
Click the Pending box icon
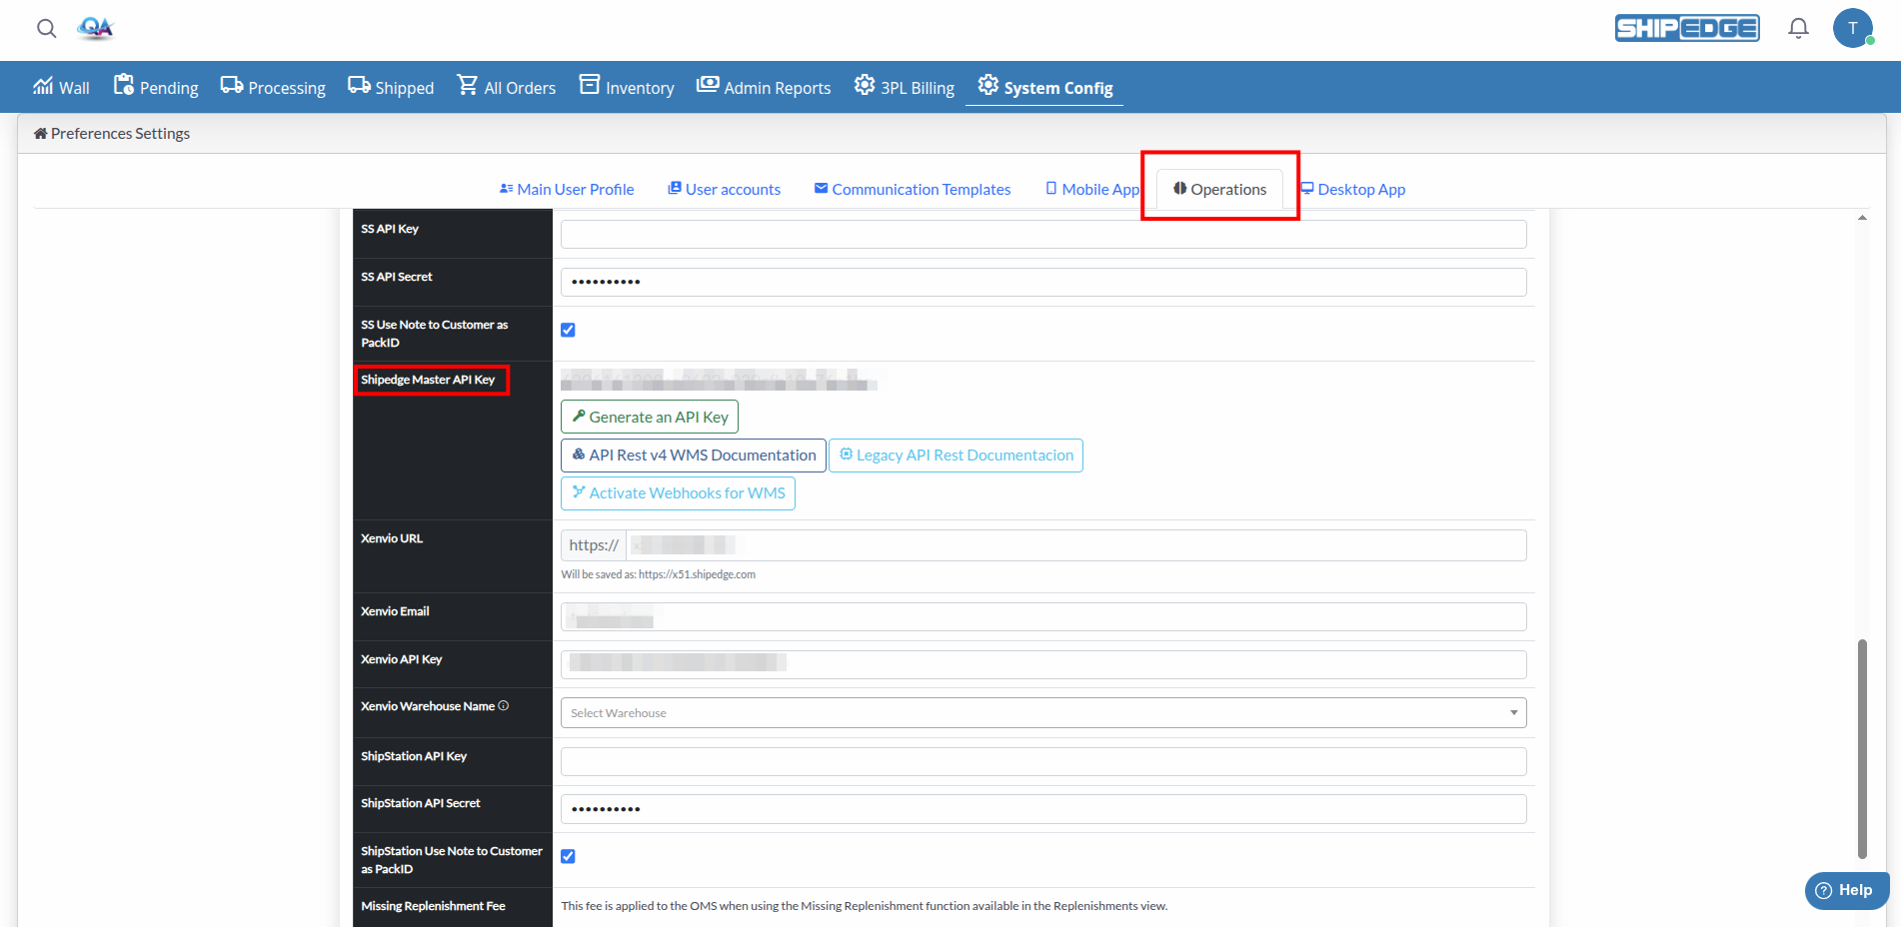click(124, 85)
